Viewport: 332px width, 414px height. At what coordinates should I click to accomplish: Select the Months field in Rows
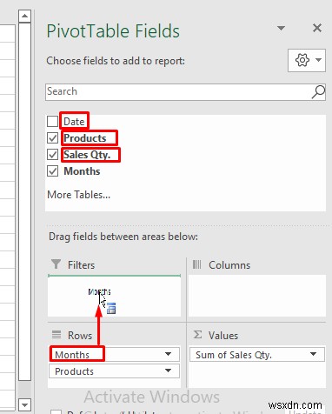(x=114, y=354)
